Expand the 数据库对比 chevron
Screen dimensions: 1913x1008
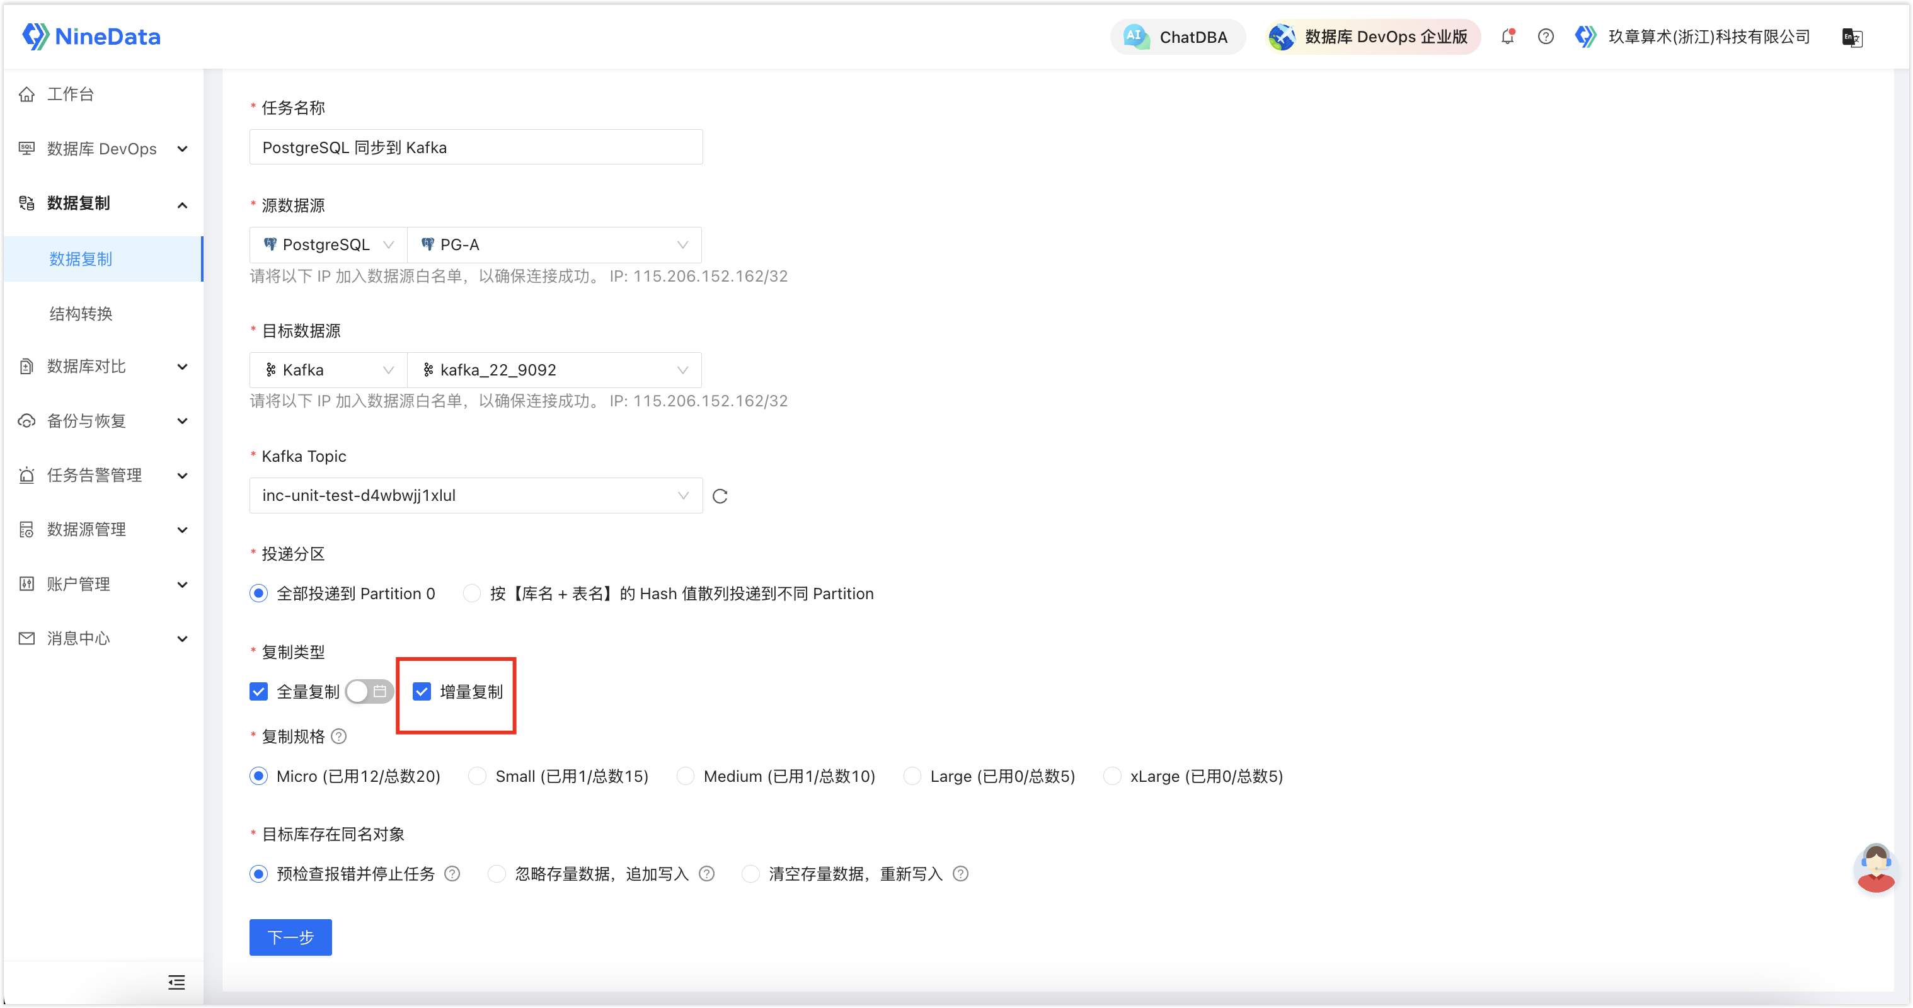[x=183, y=367]
